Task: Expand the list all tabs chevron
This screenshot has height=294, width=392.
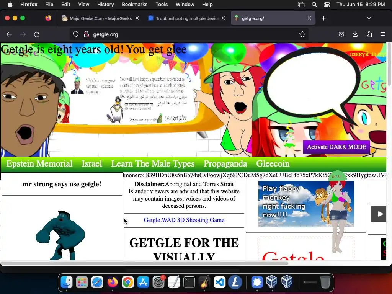Action: (x=369, y=18)
